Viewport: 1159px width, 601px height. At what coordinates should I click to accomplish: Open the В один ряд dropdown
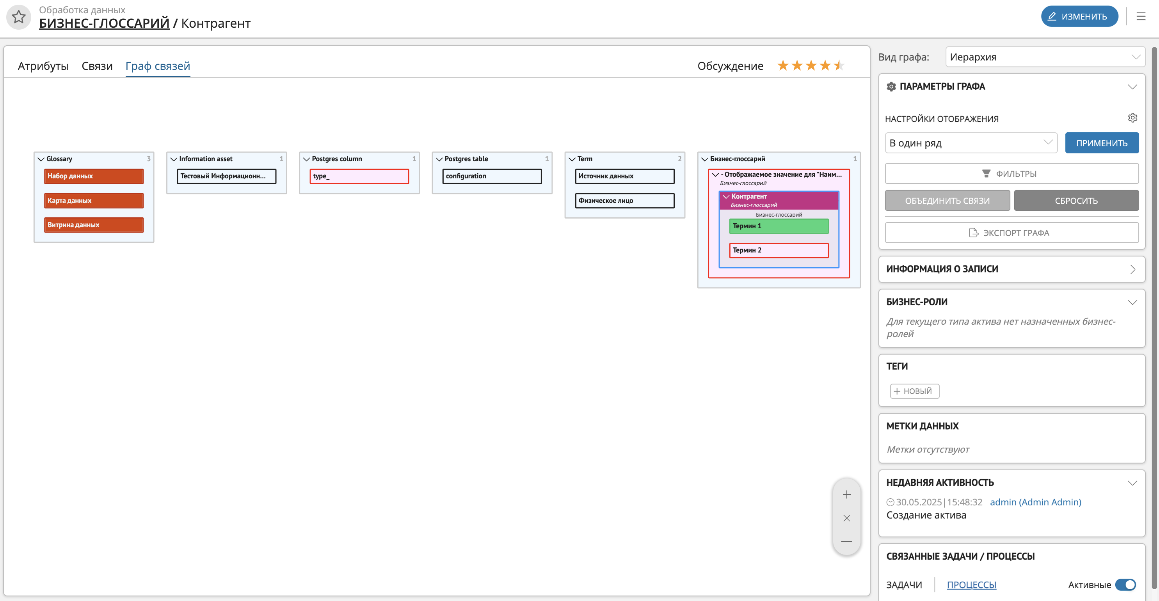[971, 143]
